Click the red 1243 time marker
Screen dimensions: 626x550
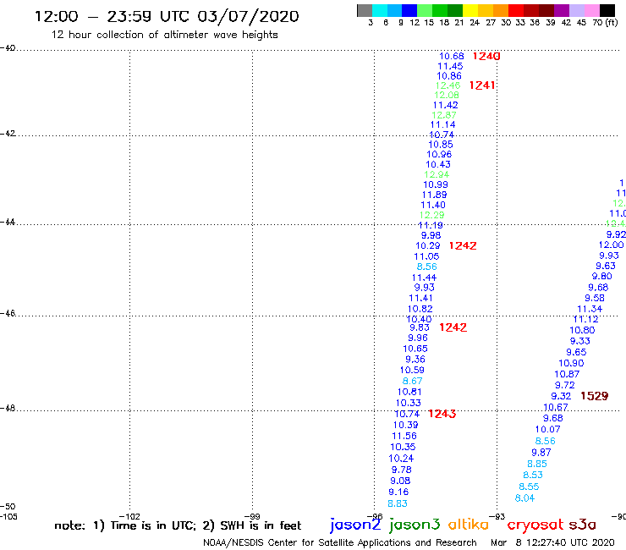[x=442, y=414]
